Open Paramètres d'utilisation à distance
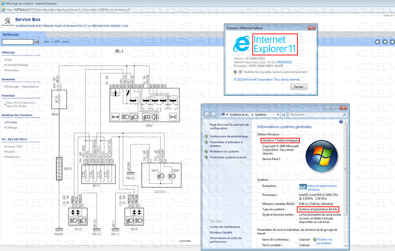The width and height of the screenshot is (395, 251). click(x=226, y=144)
